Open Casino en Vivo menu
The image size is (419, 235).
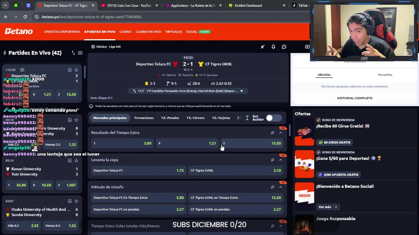pyautogui.click(x=148, y=32)
